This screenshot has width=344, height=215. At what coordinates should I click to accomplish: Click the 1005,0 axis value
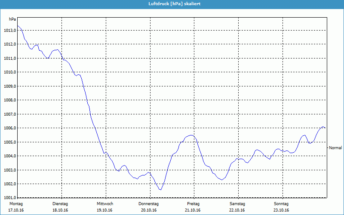[9, 142]
